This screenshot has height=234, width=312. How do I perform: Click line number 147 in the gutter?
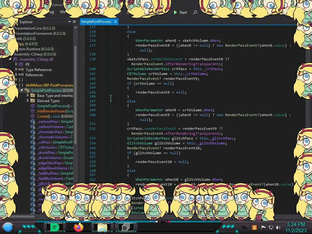coord(92,101)
